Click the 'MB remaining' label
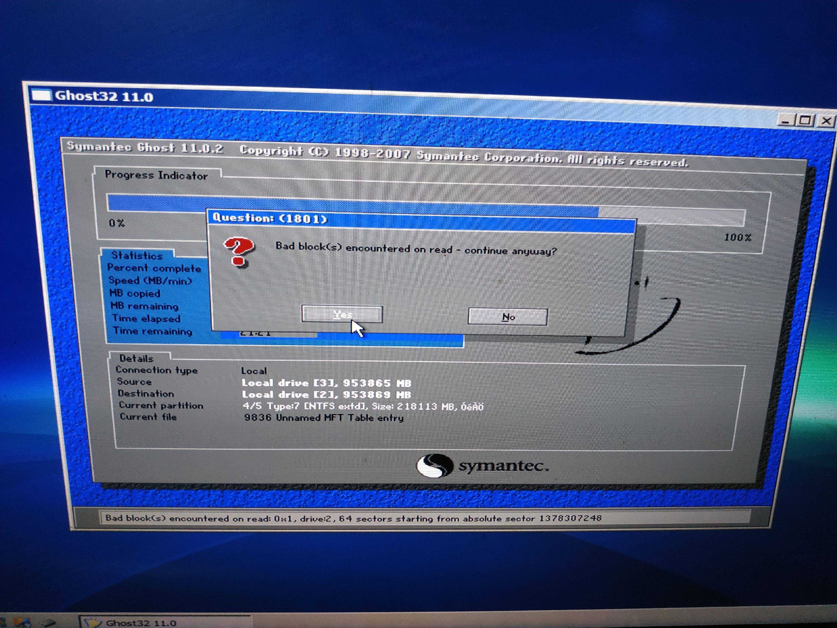This screenshot has height=628, width=837. [144, 306]
